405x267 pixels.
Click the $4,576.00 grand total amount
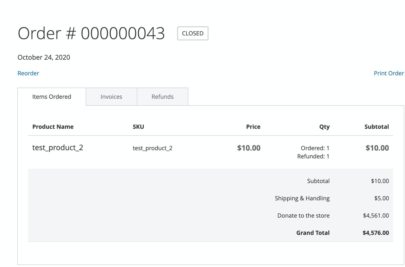pos(376,233)
